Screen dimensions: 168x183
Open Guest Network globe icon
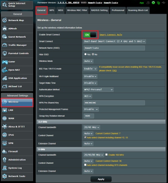coord(5,37)
